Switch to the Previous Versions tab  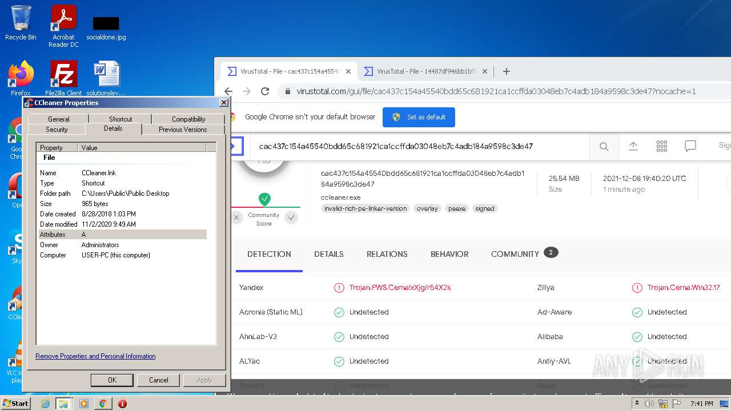click(183, 130)
